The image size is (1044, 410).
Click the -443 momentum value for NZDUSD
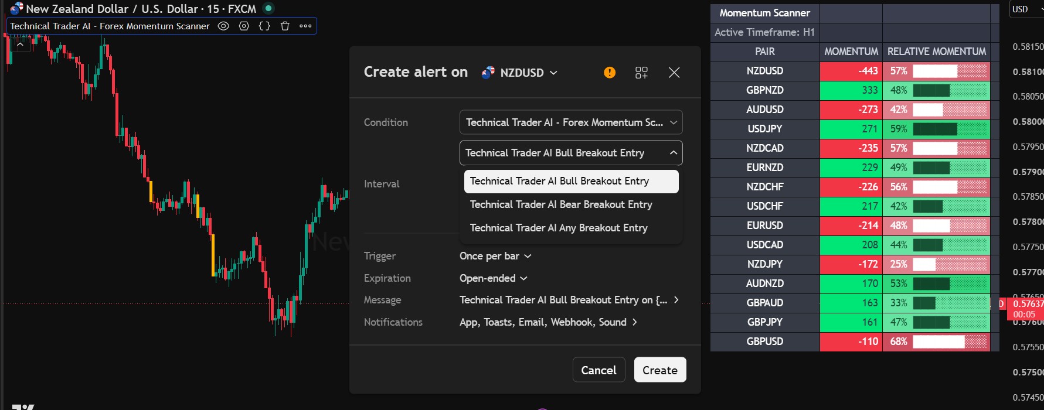(851, 71)
